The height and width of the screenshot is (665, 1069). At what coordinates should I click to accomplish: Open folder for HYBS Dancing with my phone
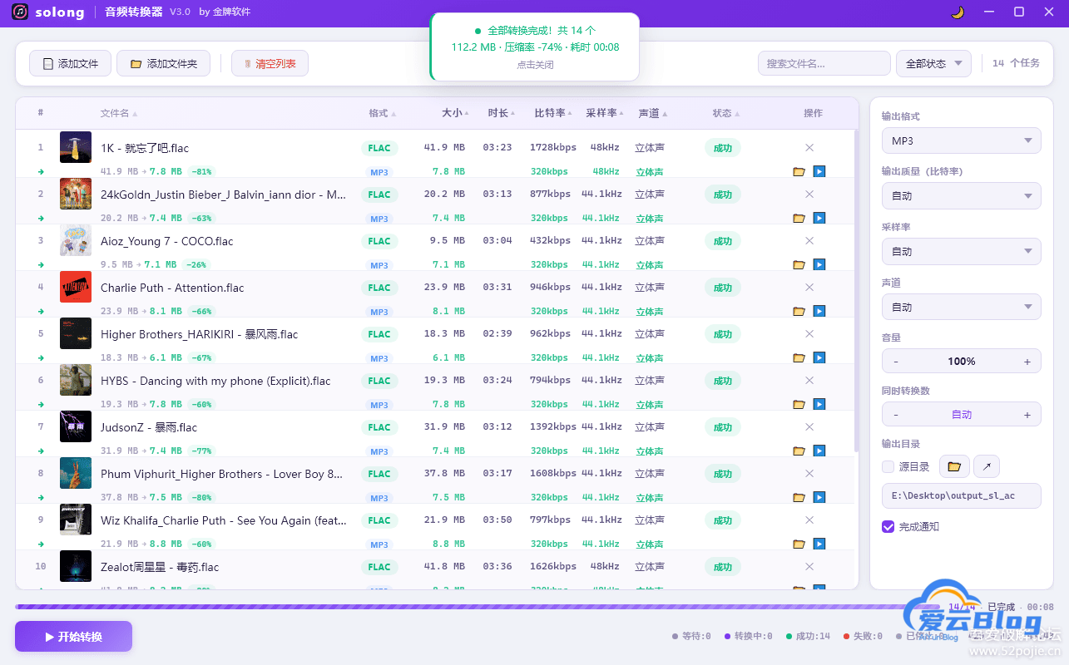[x=799, y=404]
